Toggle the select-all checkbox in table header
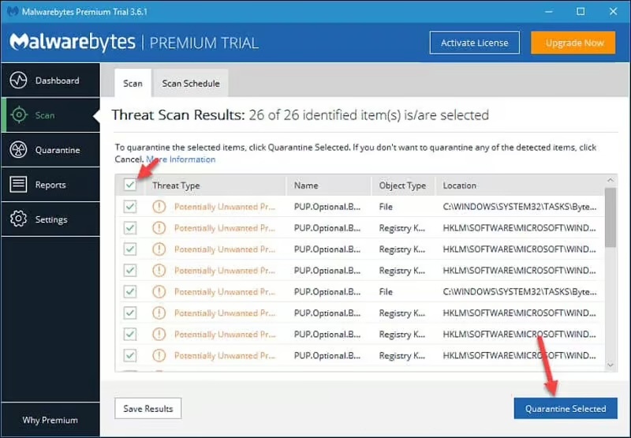The image size is (631, 438). 130,185
